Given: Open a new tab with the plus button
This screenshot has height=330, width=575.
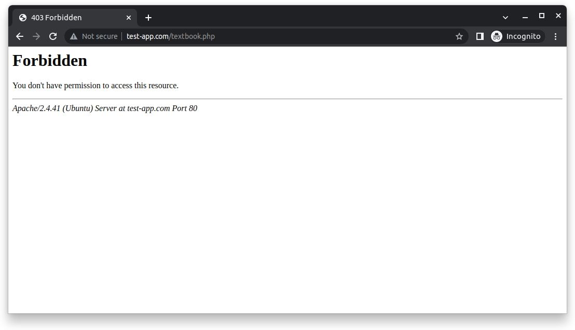Looking at the screenshot, I should 148,17.
